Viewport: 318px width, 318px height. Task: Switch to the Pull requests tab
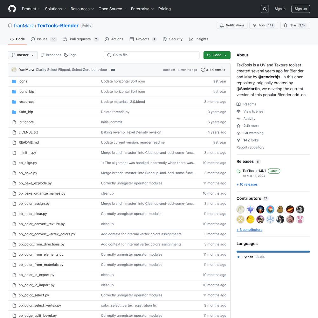pyautogui.click(x=81, y=39)
